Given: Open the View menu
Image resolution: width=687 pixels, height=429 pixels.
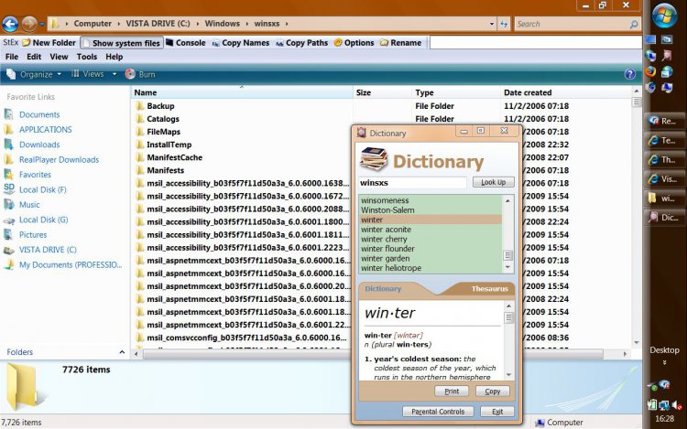Looking at the screenshot, I should (x=59, y=57).
